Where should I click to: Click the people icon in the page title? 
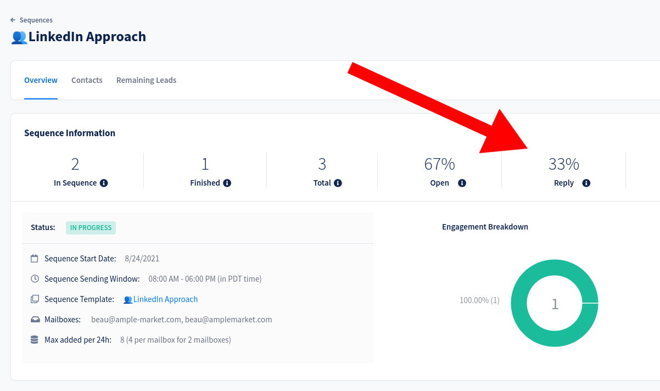click(x=19, y=37)
